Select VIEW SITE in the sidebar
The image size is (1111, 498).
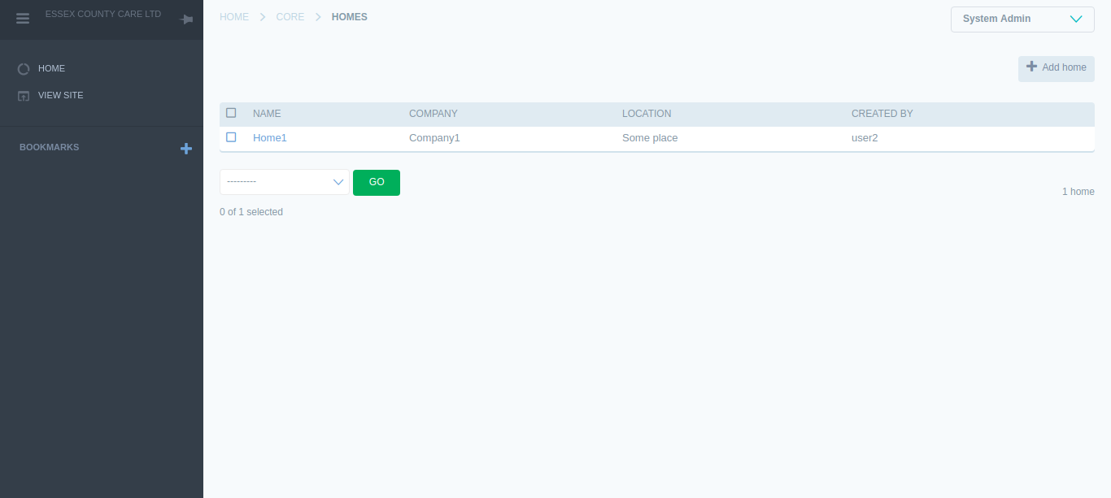(x=60, y=96)
